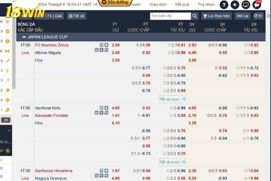Expand Tất cả cược 15 for Kofu match
The height and width of the screenshot is (181, 271).
click(172, 162)
